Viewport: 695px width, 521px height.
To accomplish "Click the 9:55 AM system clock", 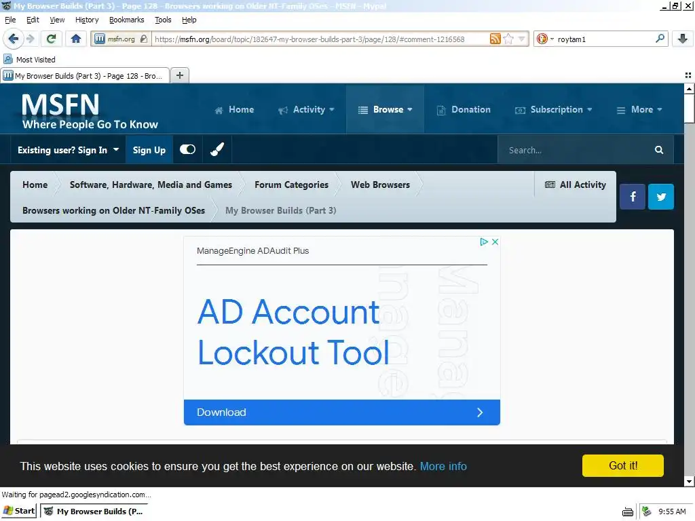I will coord(672,512).
